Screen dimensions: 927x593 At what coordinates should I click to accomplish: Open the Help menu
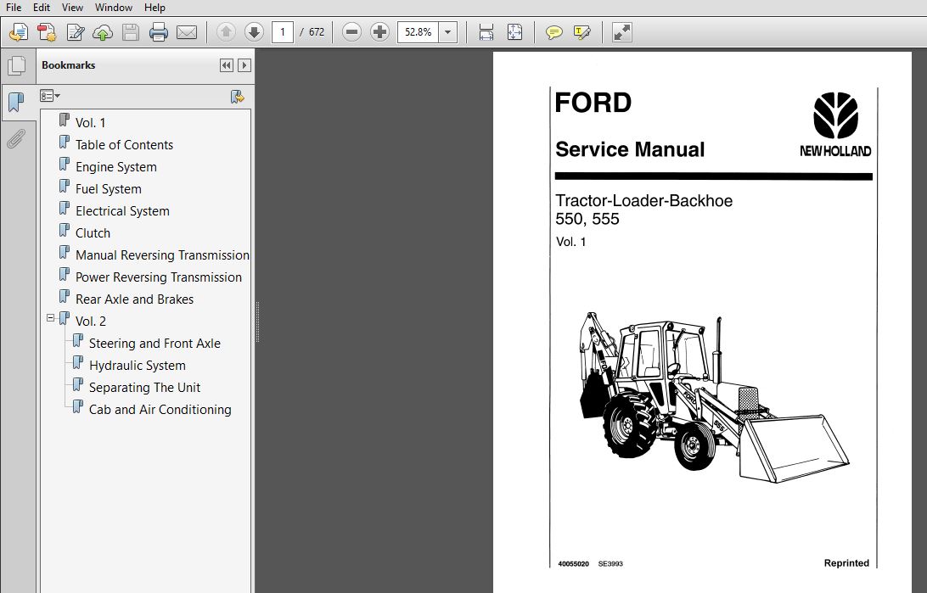coord(154,8)
